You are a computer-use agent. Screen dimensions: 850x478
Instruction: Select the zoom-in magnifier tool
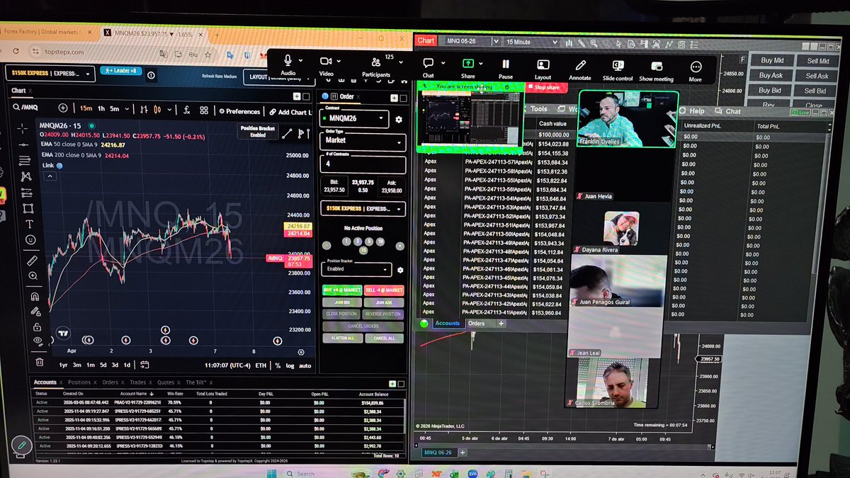click(33, 278)
